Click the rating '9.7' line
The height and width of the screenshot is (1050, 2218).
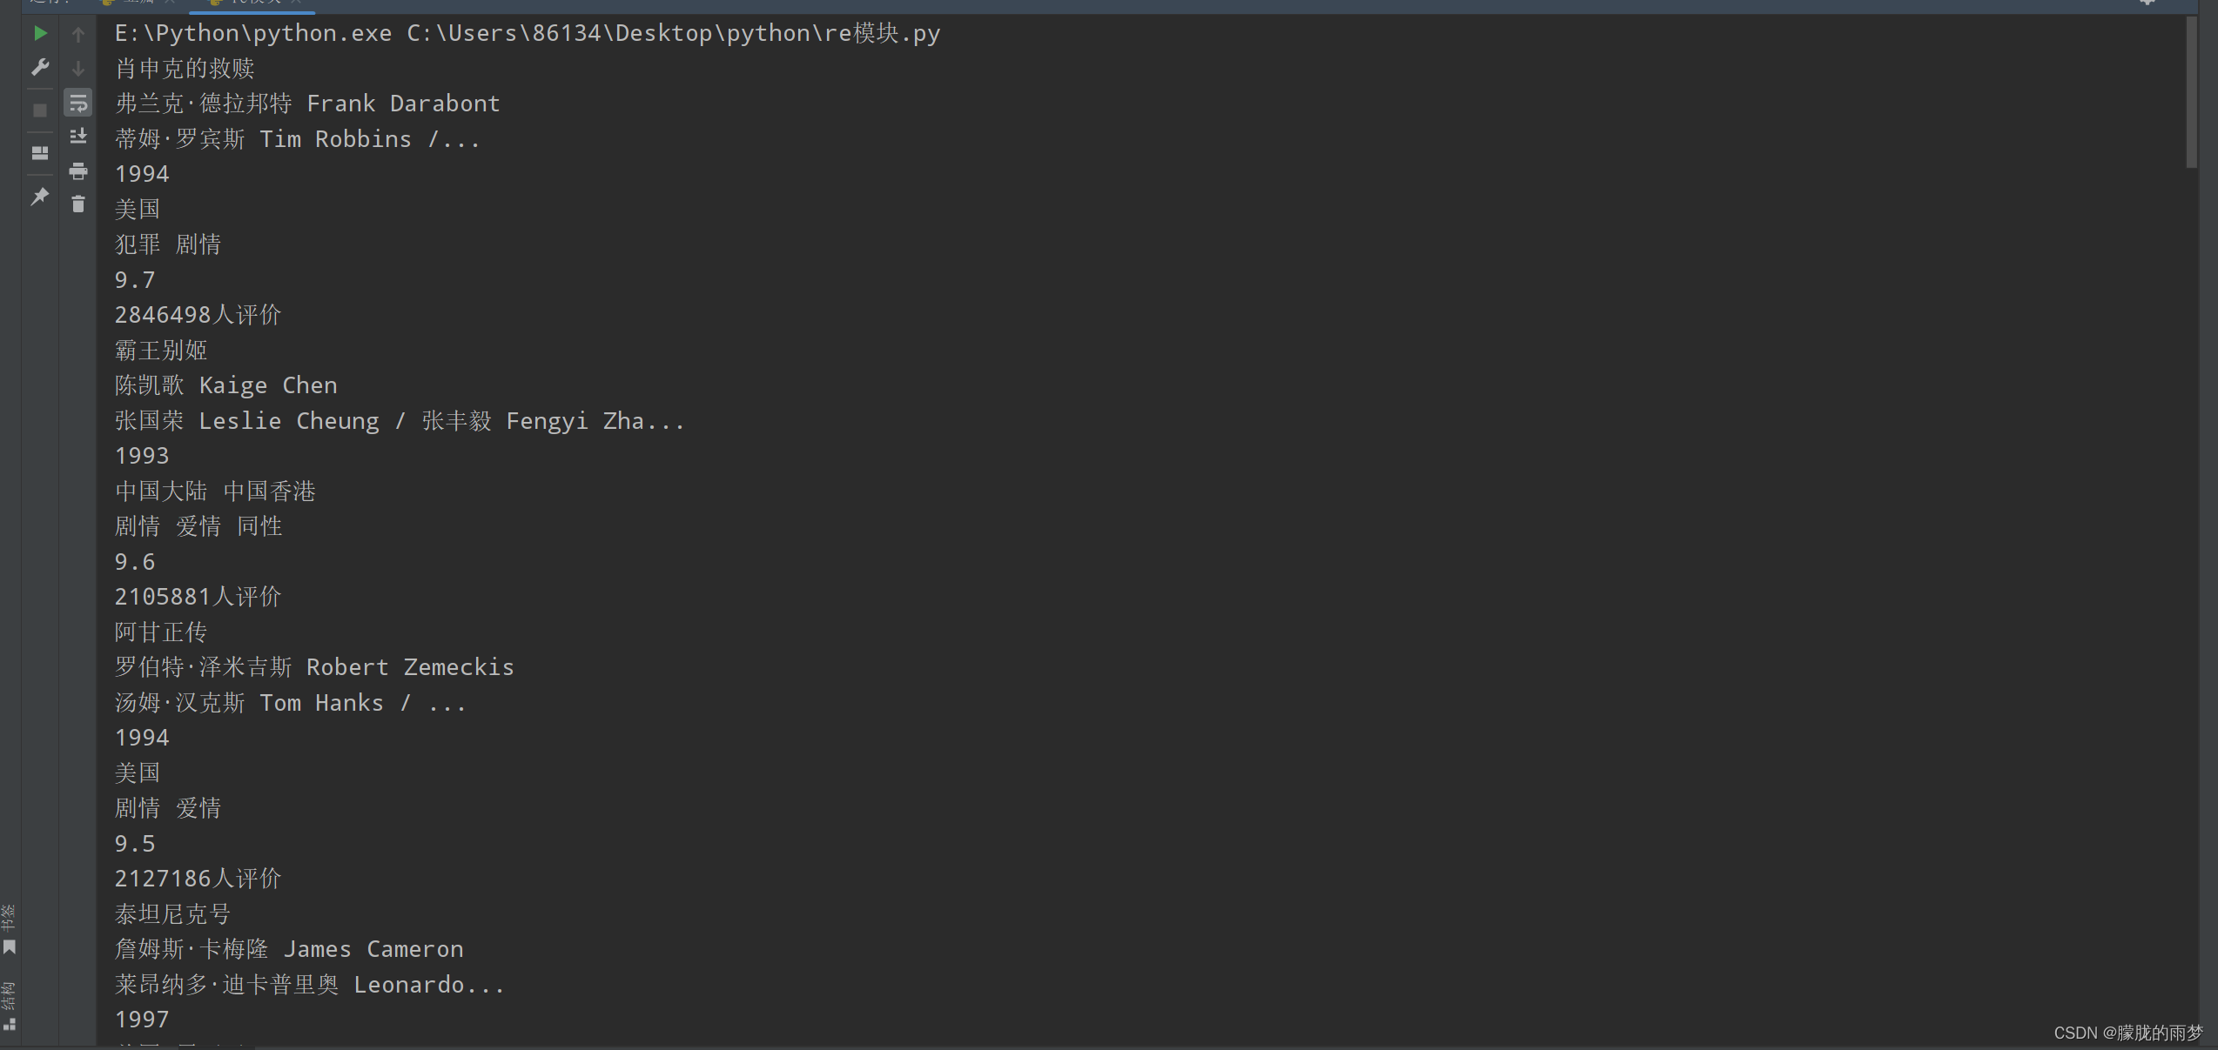(x=135, y=280)
